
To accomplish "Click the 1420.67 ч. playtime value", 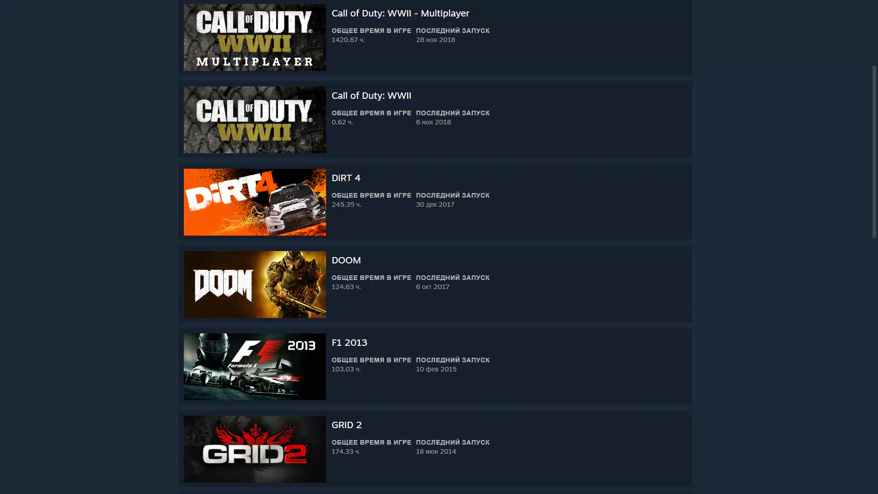I will [x=348, y=40].
